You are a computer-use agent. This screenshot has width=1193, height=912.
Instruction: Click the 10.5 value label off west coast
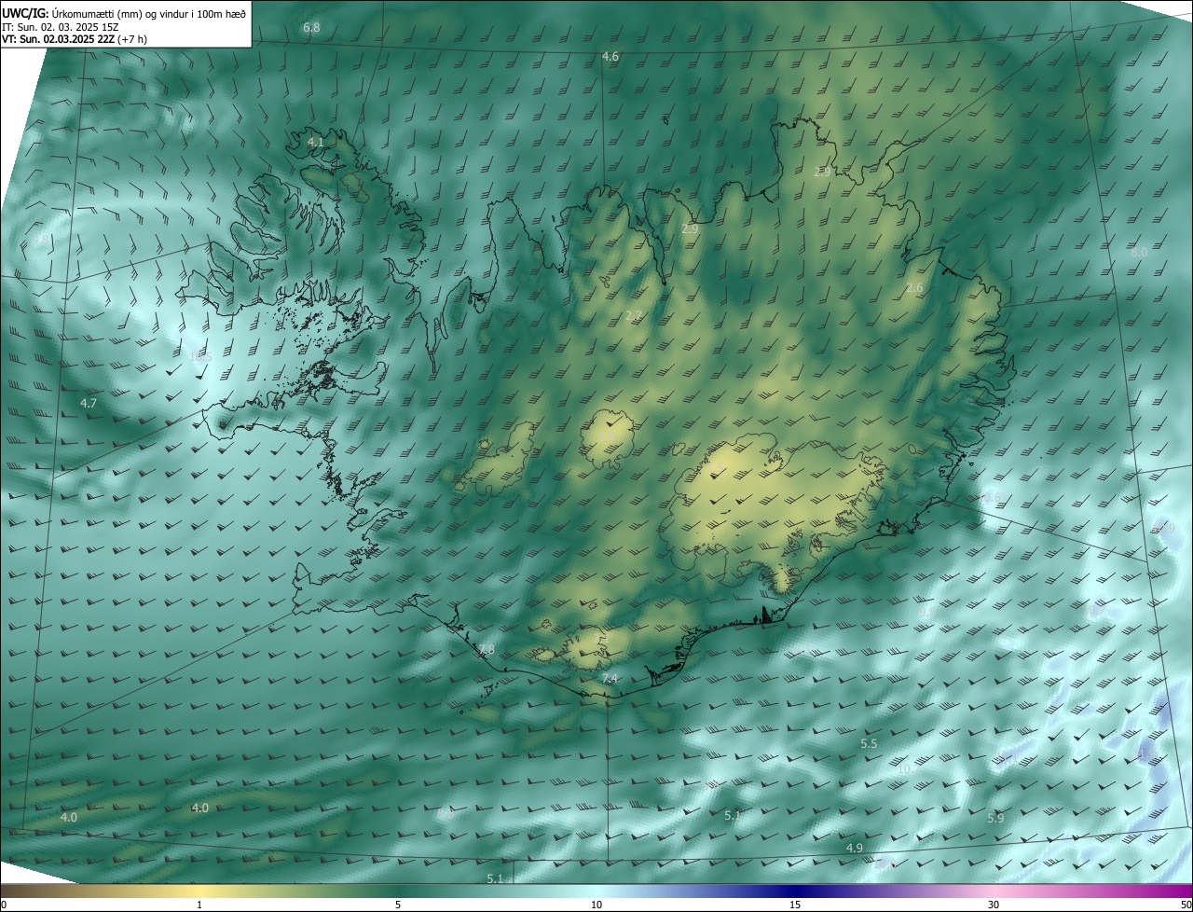click(x=199, y=356)
